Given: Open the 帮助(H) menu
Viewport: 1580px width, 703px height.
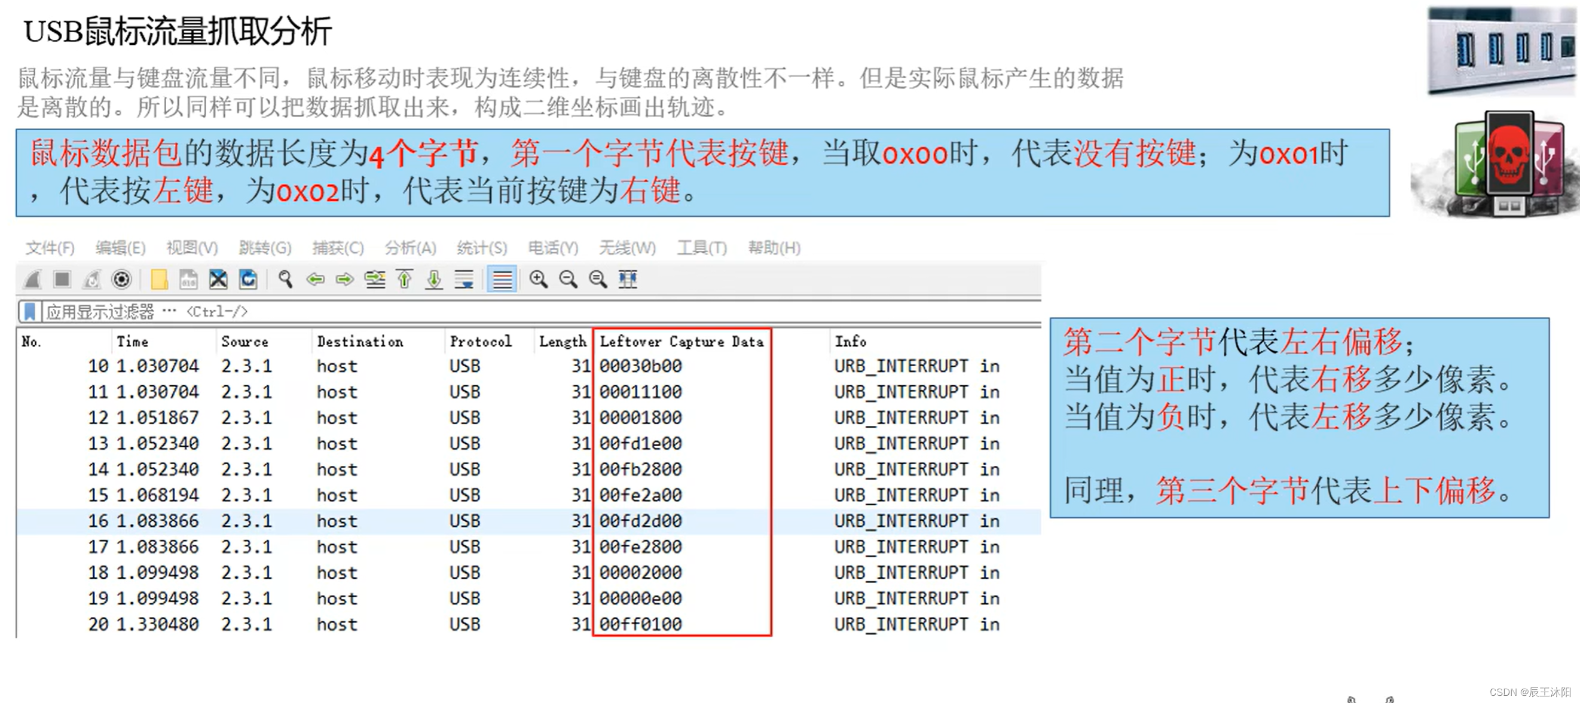Looking at the screenshot, I should (774, 248).
